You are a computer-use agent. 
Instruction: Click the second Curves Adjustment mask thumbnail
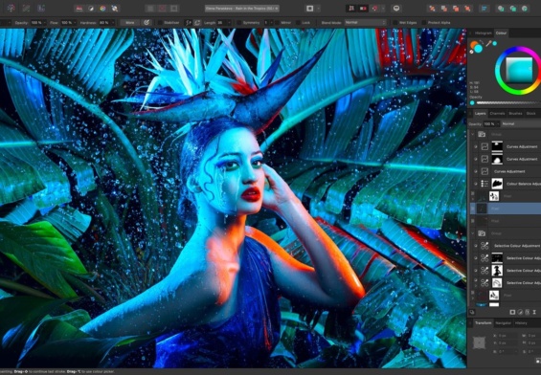coord(497,159)
